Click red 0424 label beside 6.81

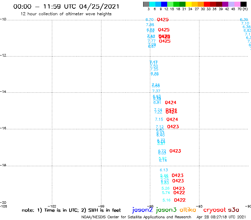point(171,103)
